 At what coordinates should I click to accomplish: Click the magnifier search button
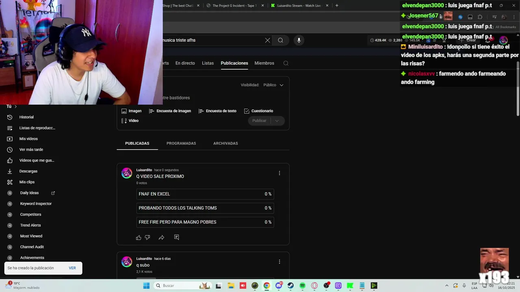click(280, 40)
